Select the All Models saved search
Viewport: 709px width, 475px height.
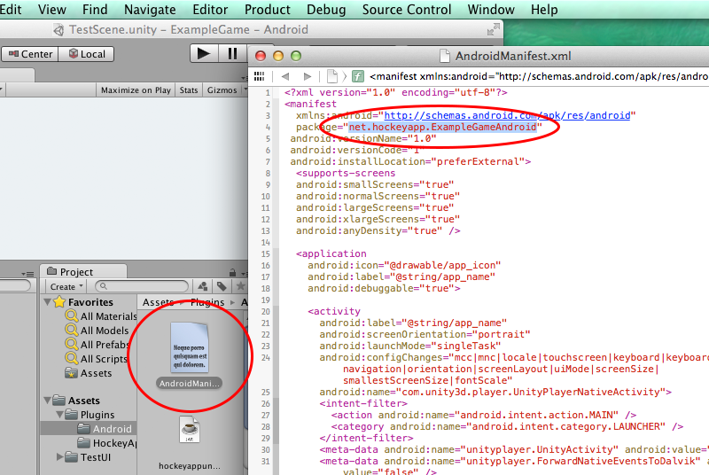click(x=97, y=331)
